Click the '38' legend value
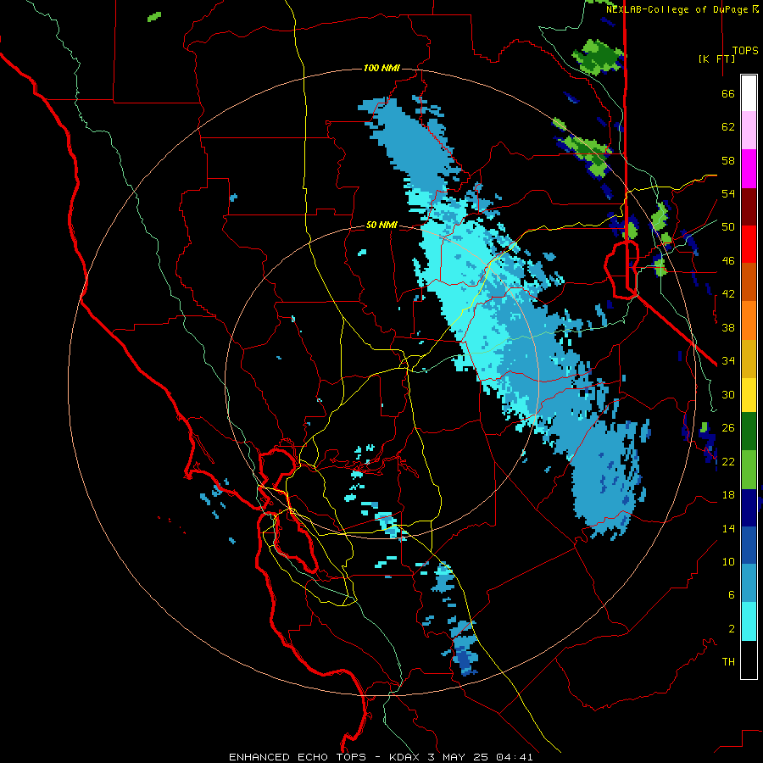The width and height of the screenshot is (763, 763). pos(728,328)
